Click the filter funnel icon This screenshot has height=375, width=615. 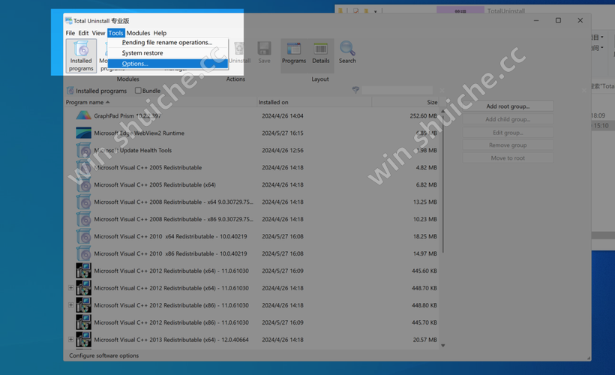355,90
